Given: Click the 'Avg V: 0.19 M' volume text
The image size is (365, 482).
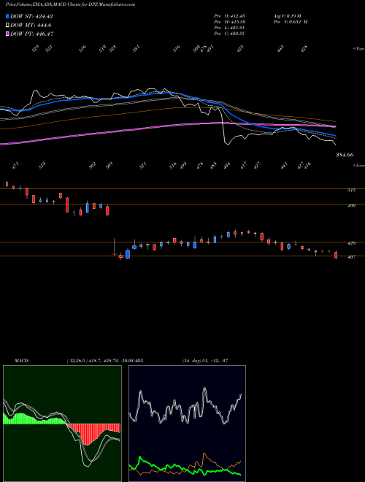Looking at the screenshot, I should pos(288,16).
